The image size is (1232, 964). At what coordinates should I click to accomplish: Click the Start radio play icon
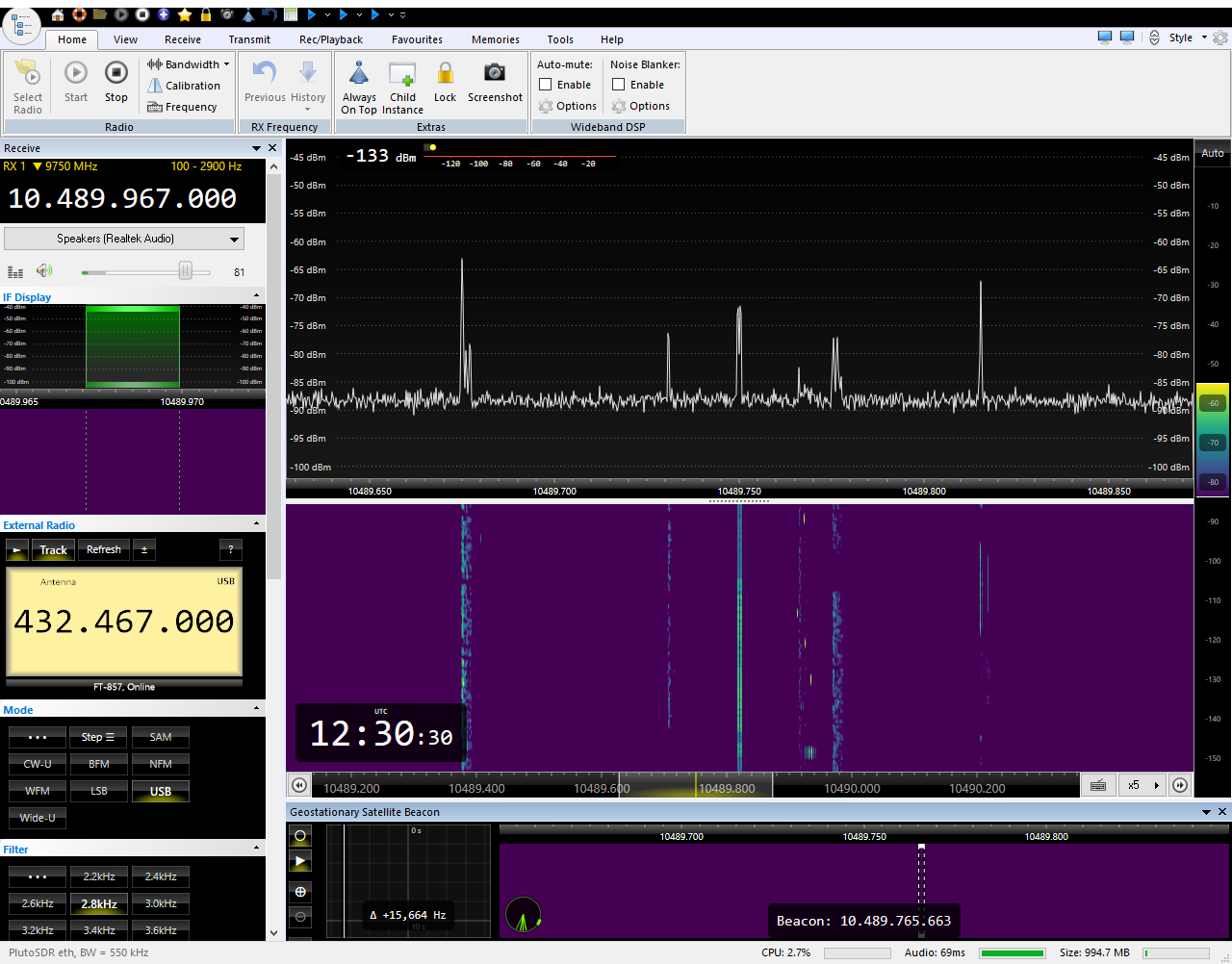[76, 73]
